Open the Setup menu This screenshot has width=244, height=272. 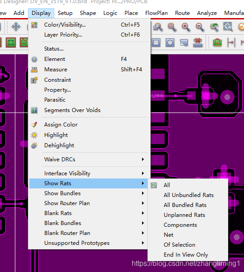coord(65,13)
